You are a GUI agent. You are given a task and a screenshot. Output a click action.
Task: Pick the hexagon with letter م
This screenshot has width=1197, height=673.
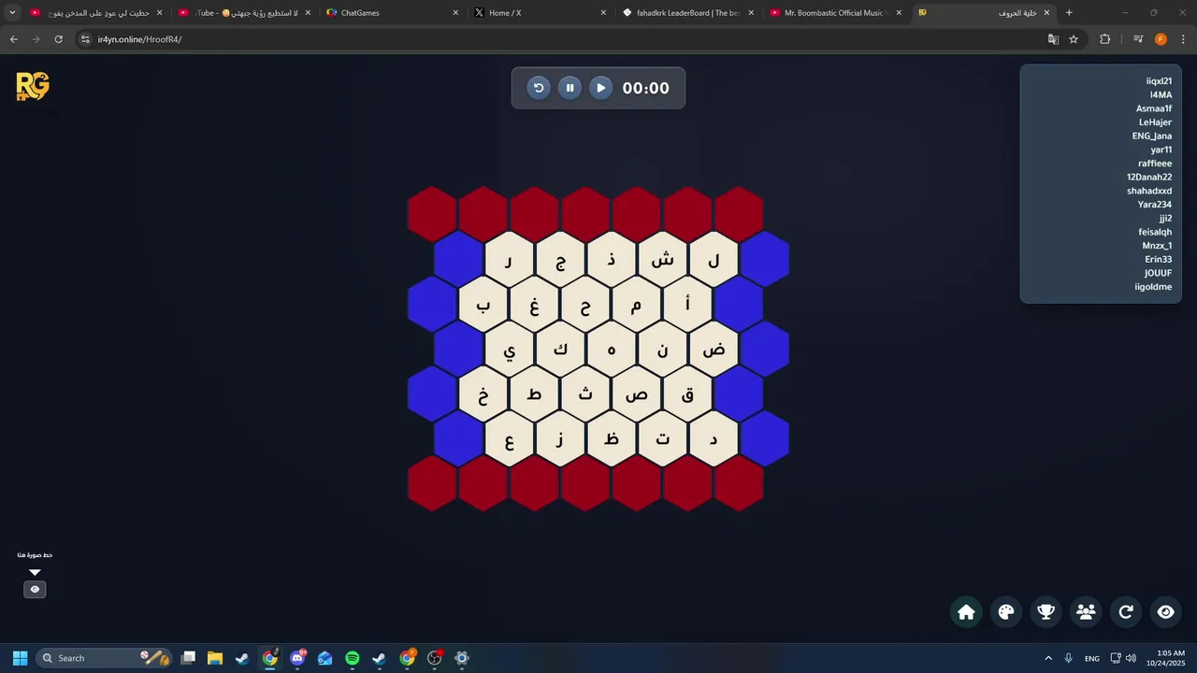[x=637, y=305]
